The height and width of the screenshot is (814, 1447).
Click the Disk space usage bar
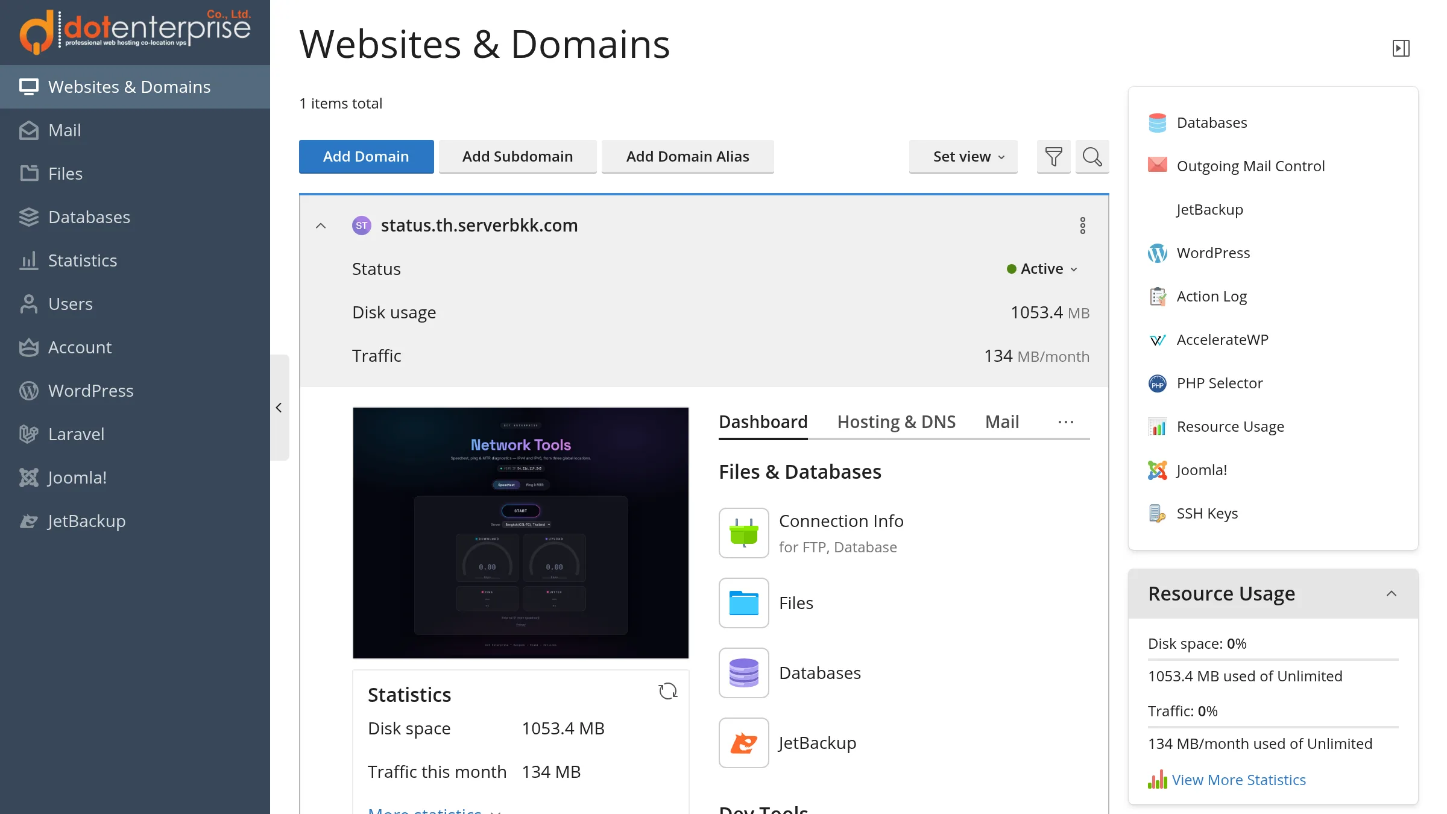click(1273, 660)
